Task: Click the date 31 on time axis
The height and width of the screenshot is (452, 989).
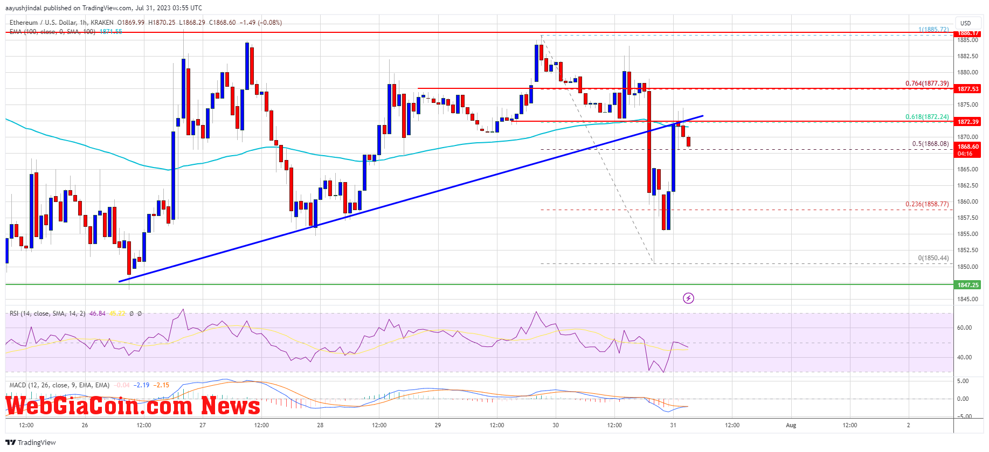Action: point(673,425)
